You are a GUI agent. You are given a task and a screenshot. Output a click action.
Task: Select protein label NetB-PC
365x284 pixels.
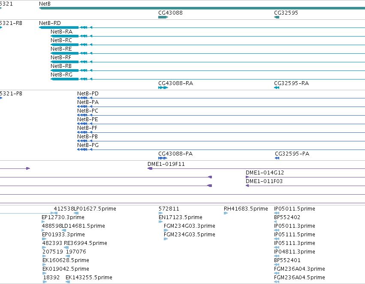88,111
